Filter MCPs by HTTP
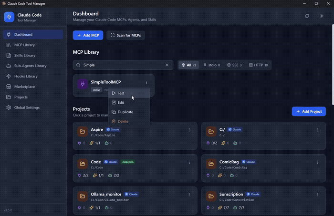This screenshot has width=334, height=216. (258, 65)
